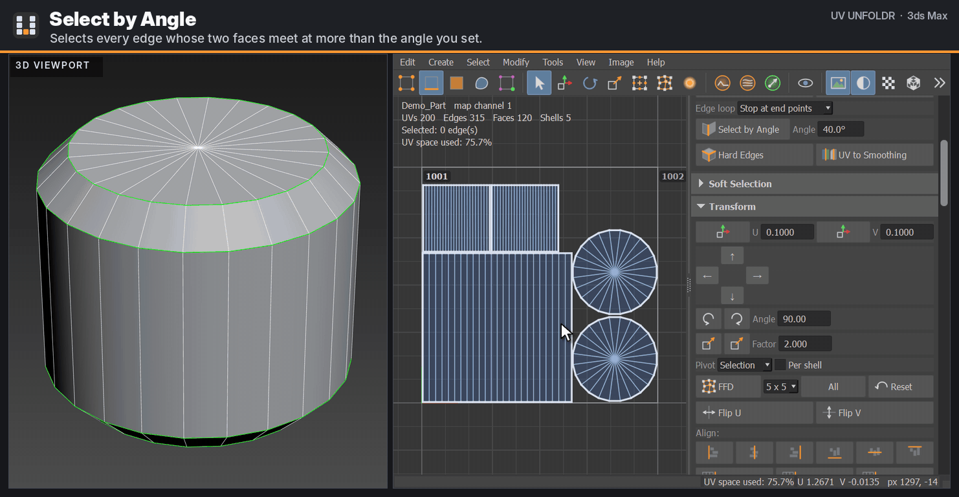Click the align left edge icon

714,452
